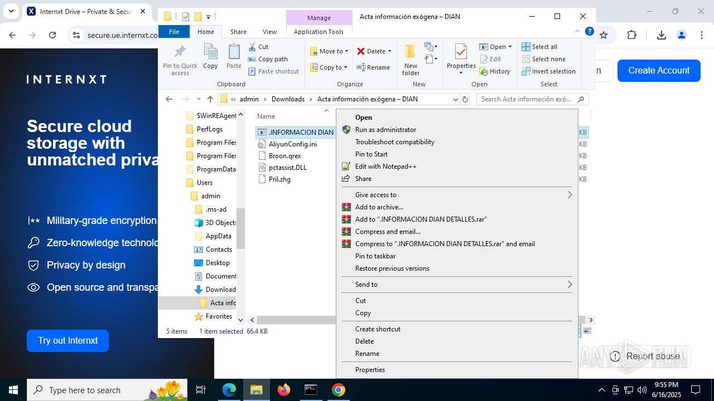The width and height of the screenshot is (714, 401).
Task: Open Application Tools tab
Action: click(x=319, y=32)
